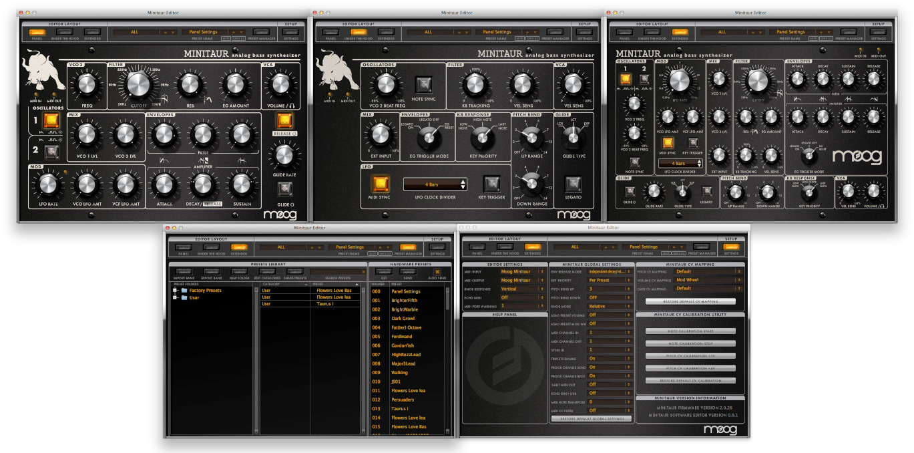
Task: Open Edit Categories in the Presets Library
Action: [266, 271]
